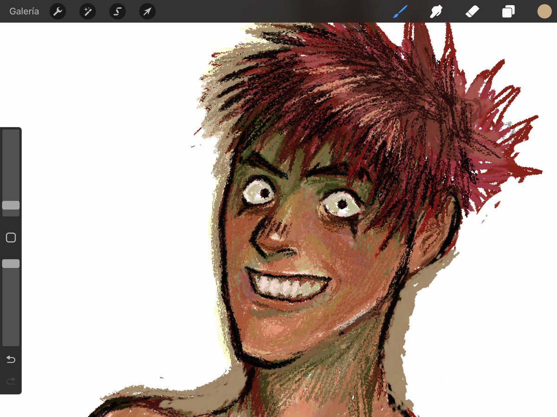The image size is (557, 417).
Task: Tap the square Modify button on sidebar
Action: click(11, 238)
